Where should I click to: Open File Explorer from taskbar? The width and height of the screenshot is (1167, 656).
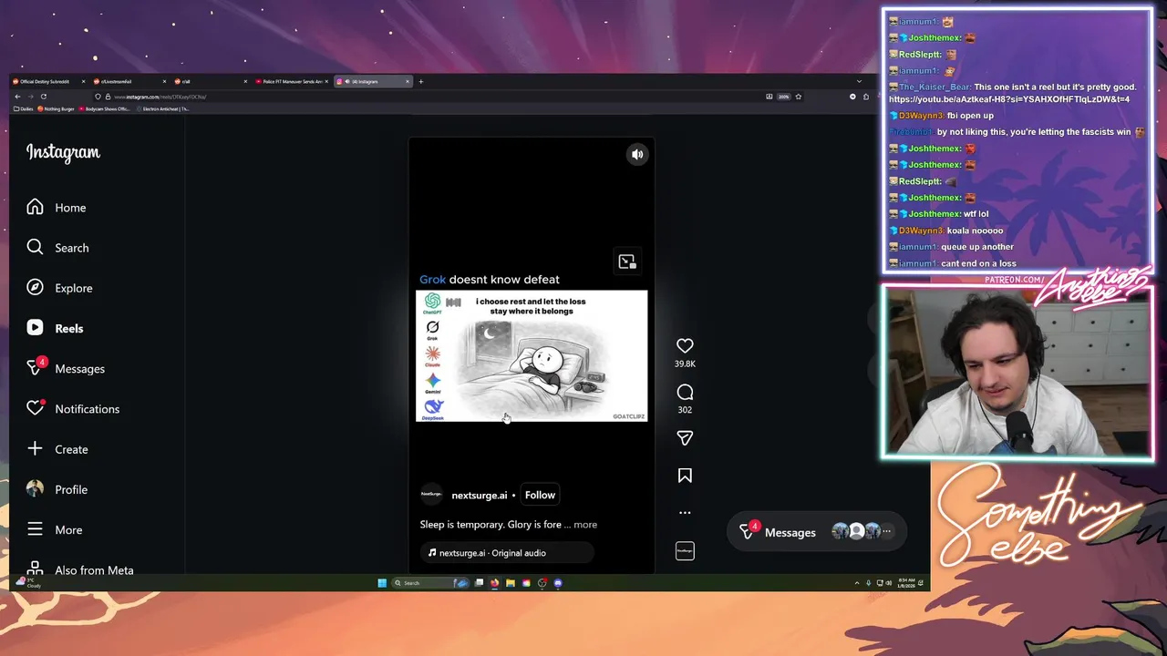(x=511, y=583)
